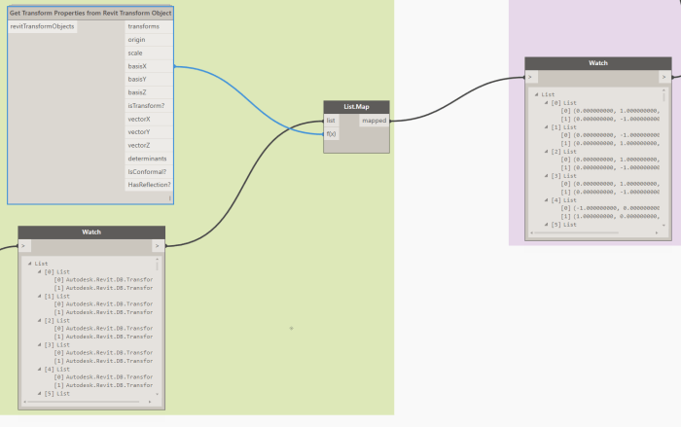Select the Get Transform Properties node header
681x427 pixels.
pos(90,13)
